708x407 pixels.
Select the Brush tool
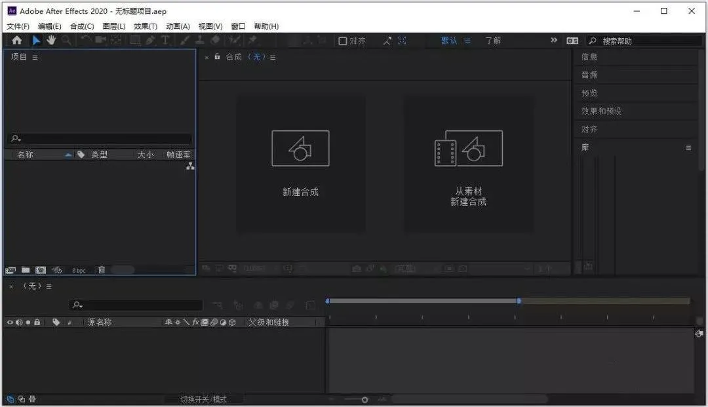184,41
